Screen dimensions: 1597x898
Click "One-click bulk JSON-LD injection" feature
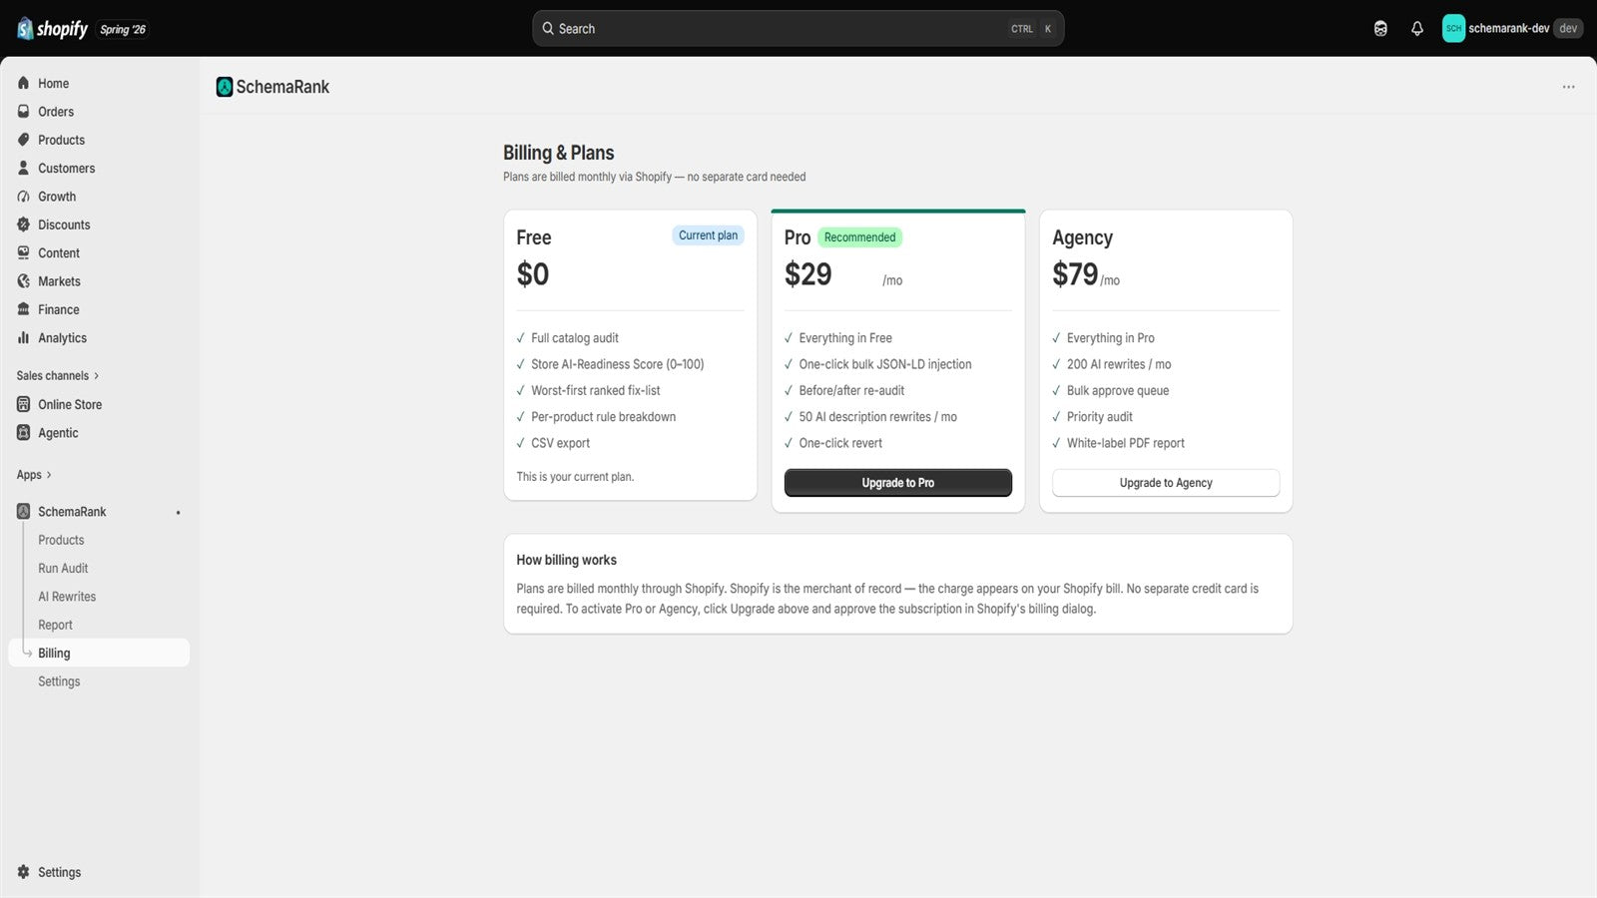click(x=885, y=364)
